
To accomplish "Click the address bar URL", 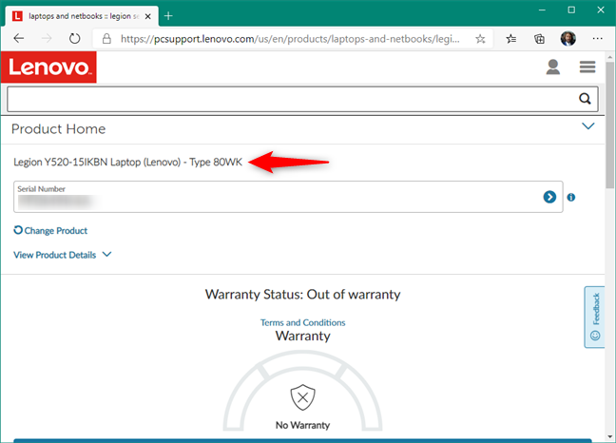I will 290,39.
